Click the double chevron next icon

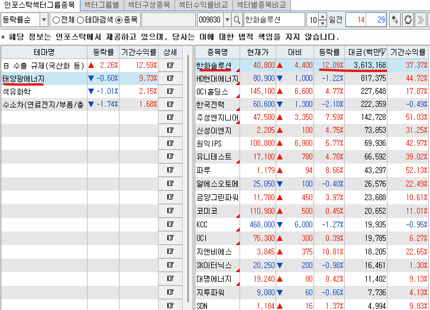(x=421, y=19)
